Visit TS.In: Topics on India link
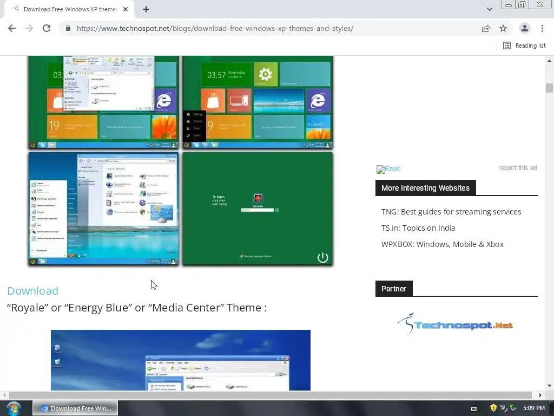This screenshot has height=416, width=554. click(x=418, y=228)
